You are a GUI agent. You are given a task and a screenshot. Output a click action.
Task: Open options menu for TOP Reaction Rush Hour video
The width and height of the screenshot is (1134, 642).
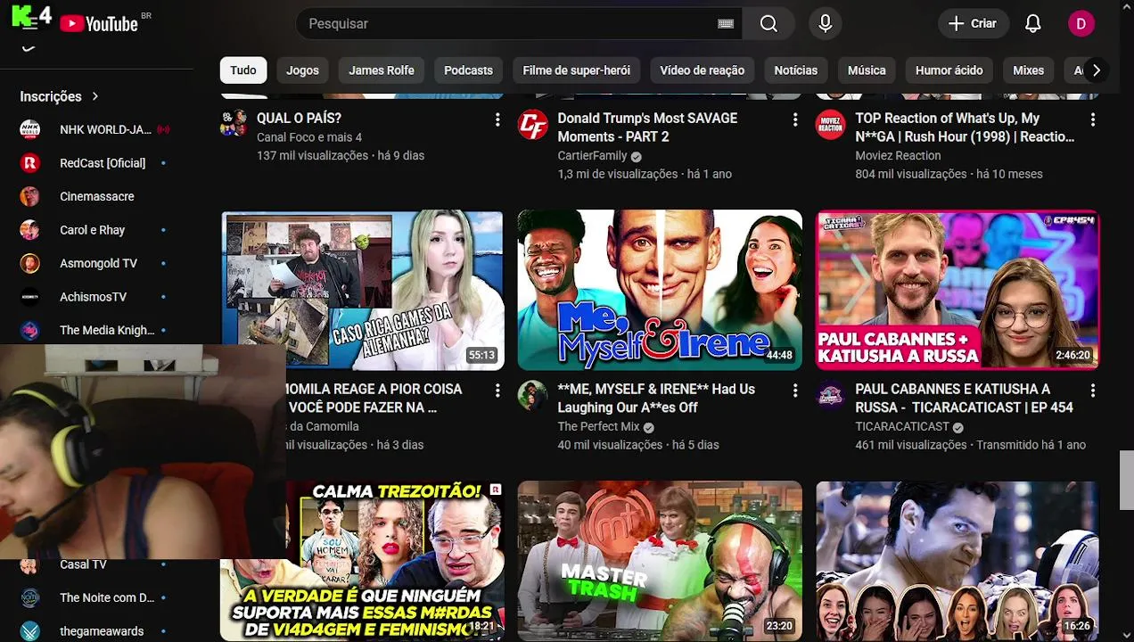click(x=1093, y=119)
